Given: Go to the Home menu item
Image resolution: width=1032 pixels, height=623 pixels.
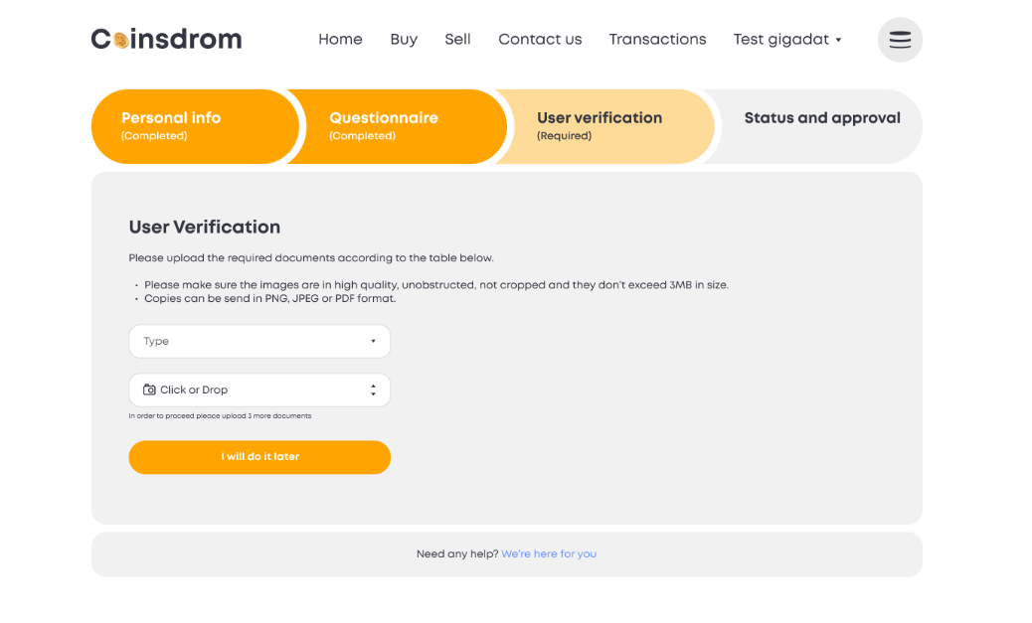Looking at the screenshot, I should (x=340, y=40).
